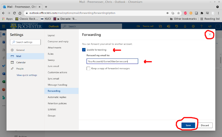Image resolution: width=222 pixels, height=137 pixels.
Task: Click the Teams call camera icon
Action: (x=138, y=26)
